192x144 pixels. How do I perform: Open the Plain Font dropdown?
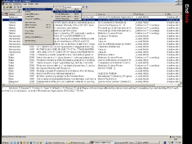click(x=18, y=11)
